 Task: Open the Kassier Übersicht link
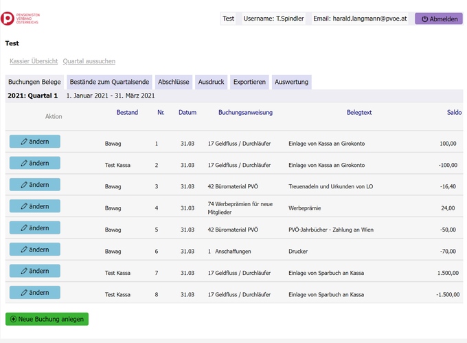click(34, 61)
